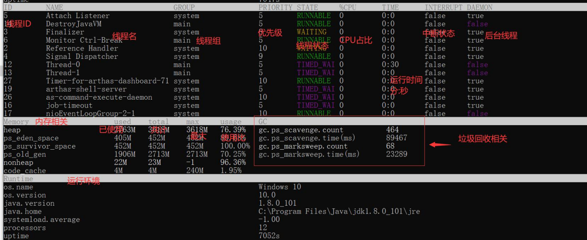
Task: Select the arthas-shell-server thread name
Action: pyautogui.click(x=86, y=89)
